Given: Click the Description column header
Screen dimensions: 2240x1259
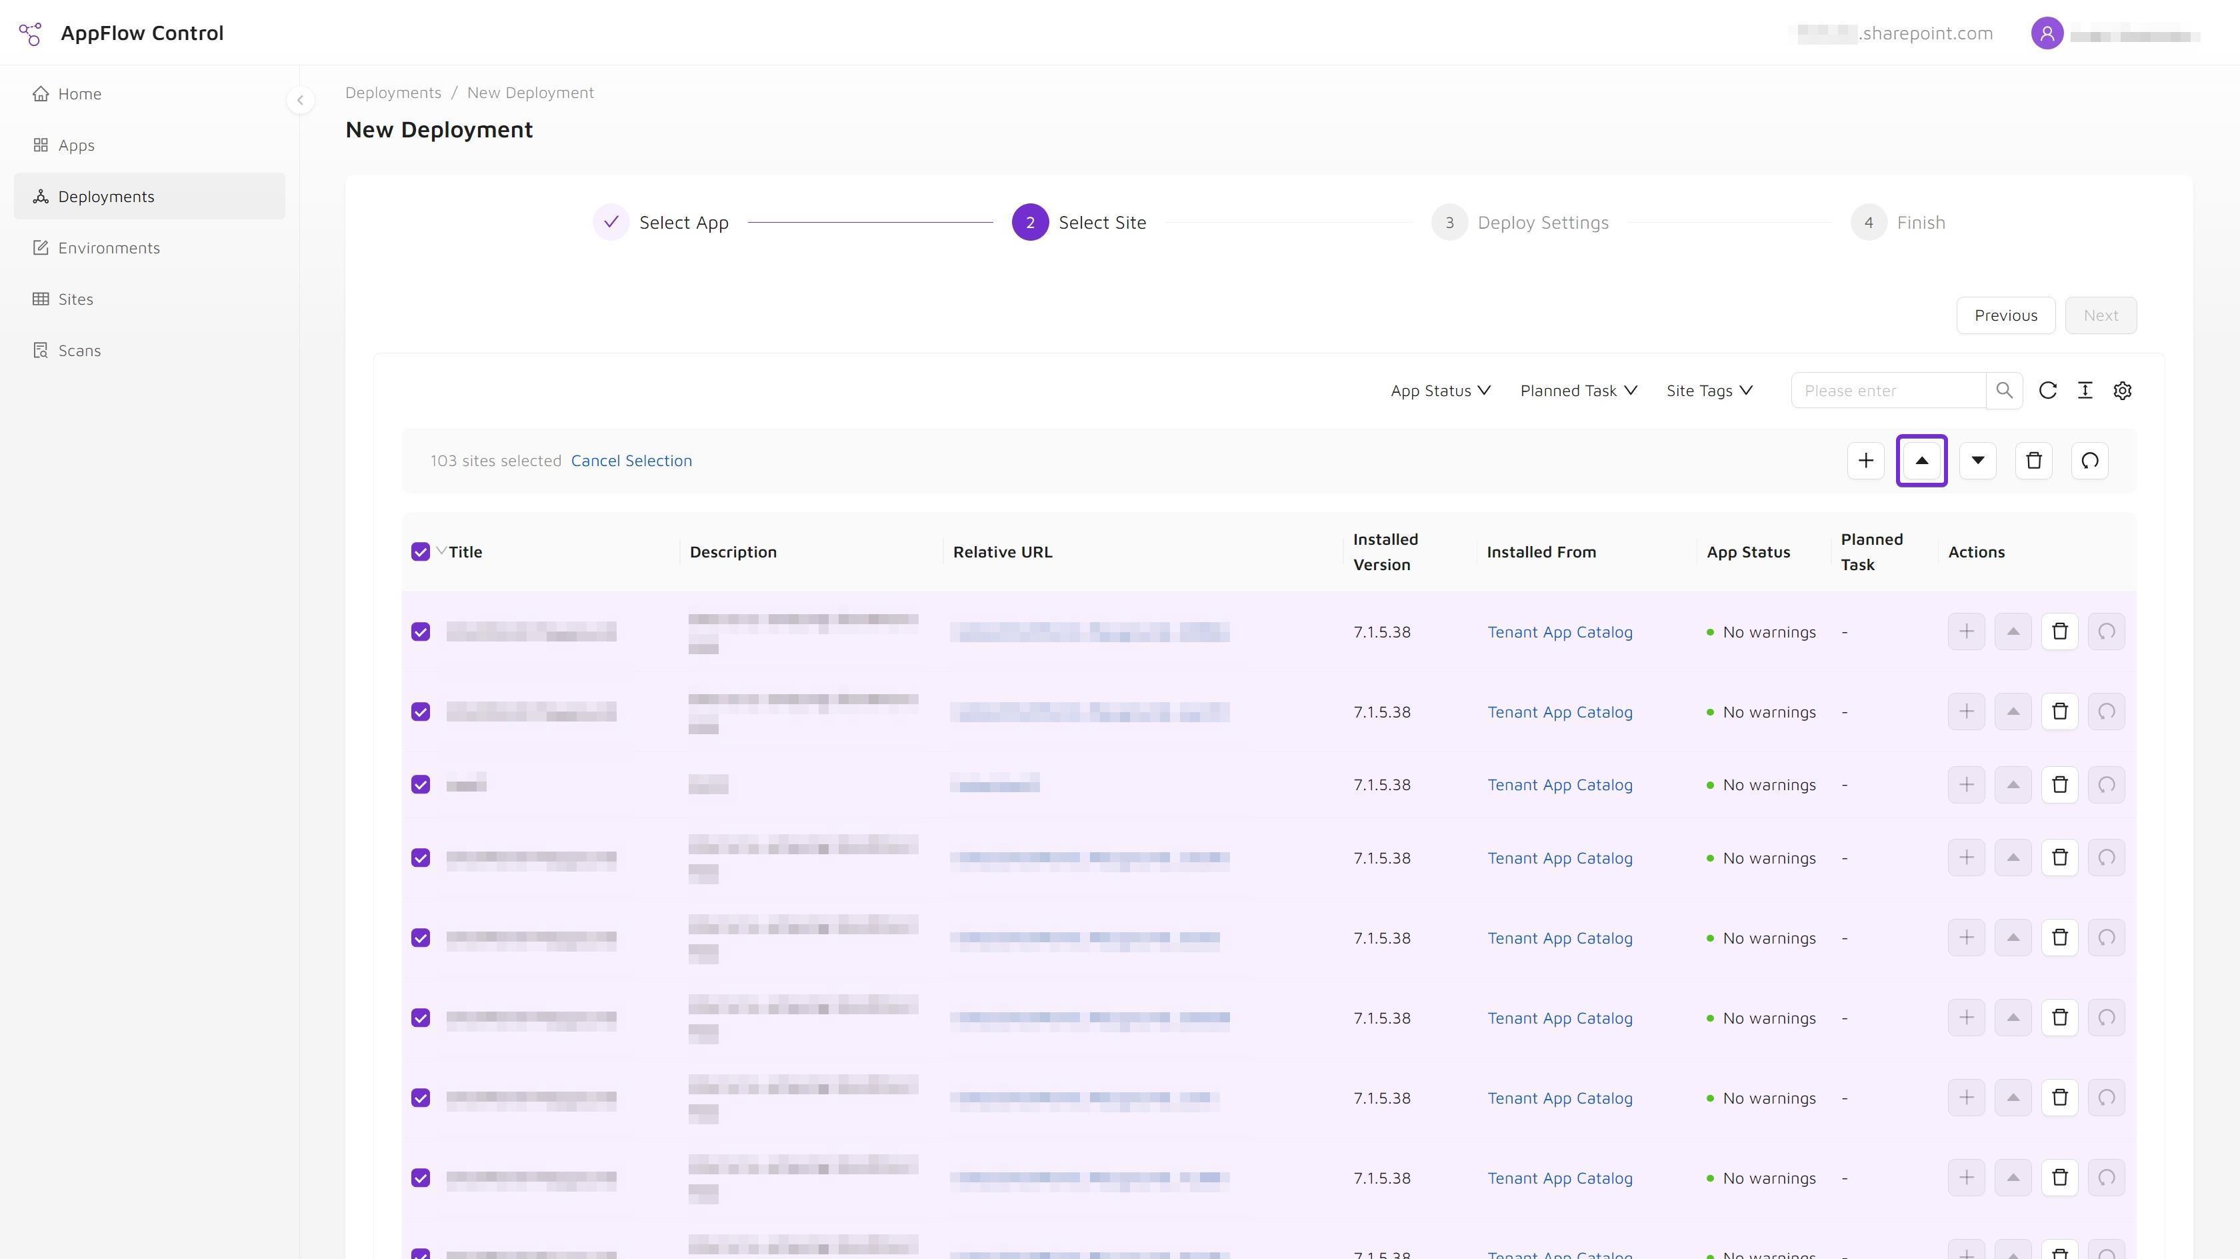Looking at the screenshot, I should coord(733,553).
